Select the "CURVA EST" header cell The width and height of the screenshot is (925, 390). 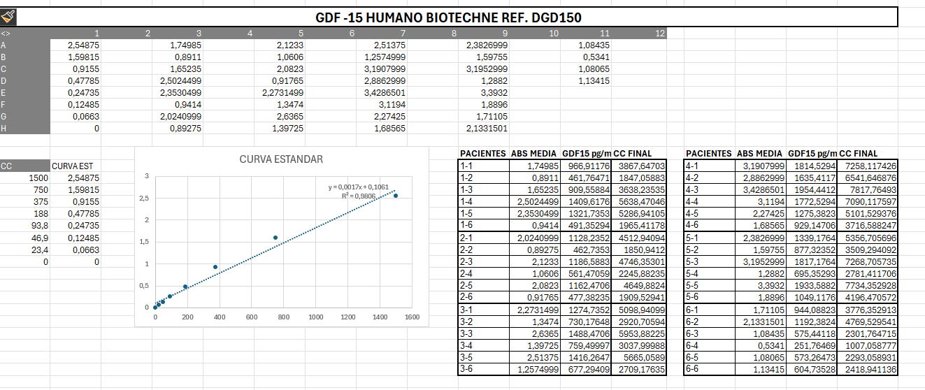pos(76,166)
